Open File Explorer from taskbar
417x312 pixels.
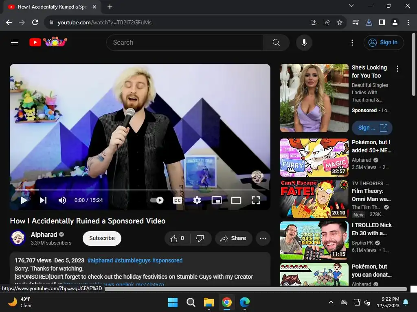(x=209, y=302)
